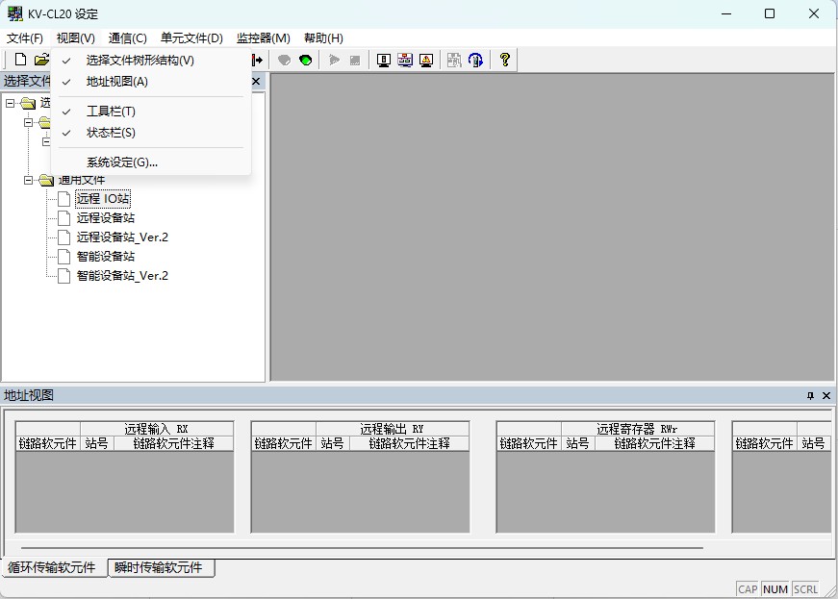Pin the 地址视图 panel with pushpin icon
The image size is (838, 599).
[810, 395]
